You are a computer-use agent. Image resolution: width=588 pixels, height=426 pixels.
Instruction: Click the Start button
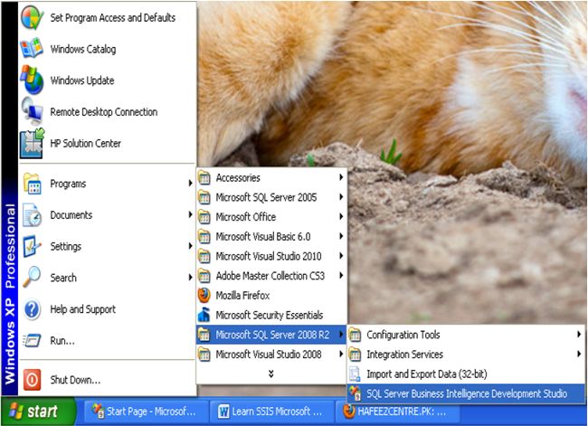point(38,412)
